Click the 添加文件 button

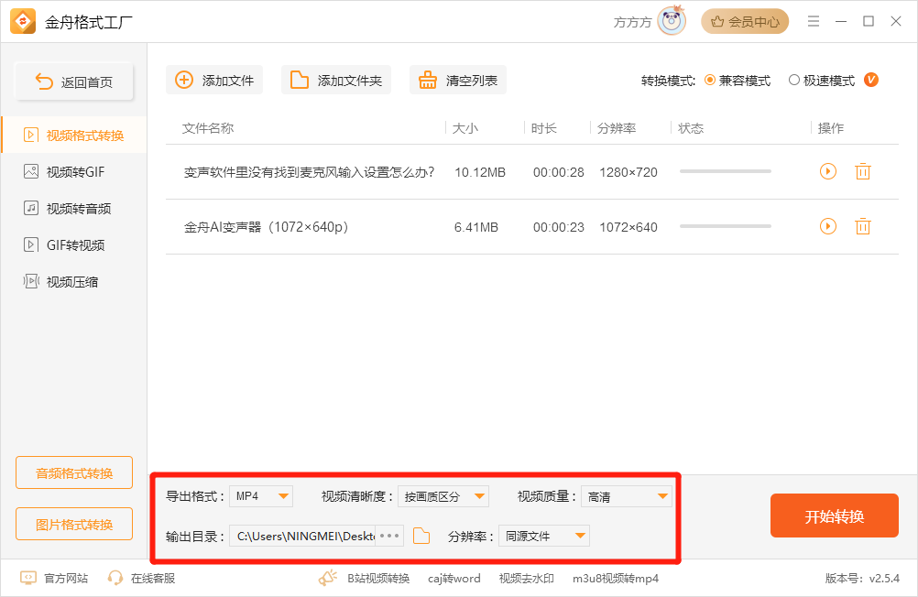(x=214, y=81)
